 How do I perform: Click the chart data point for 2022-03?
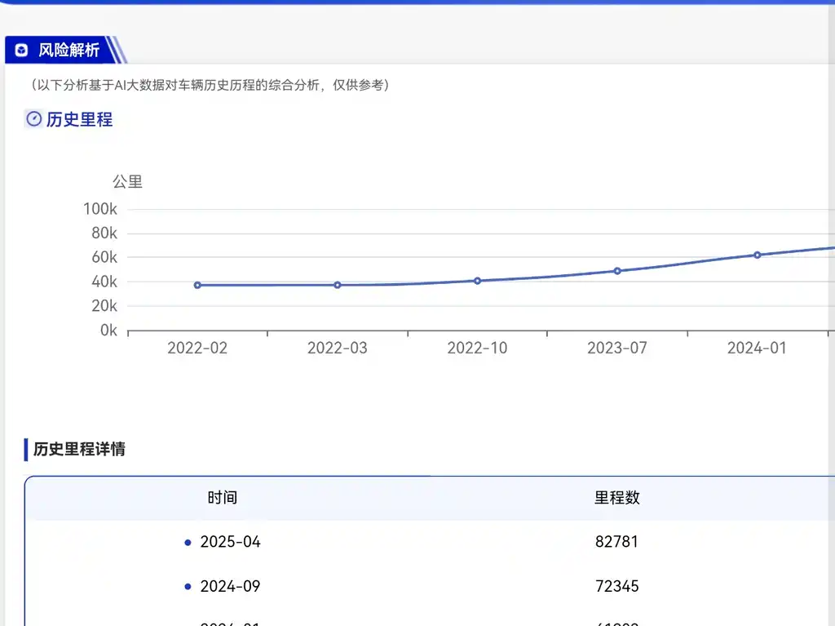338,285
